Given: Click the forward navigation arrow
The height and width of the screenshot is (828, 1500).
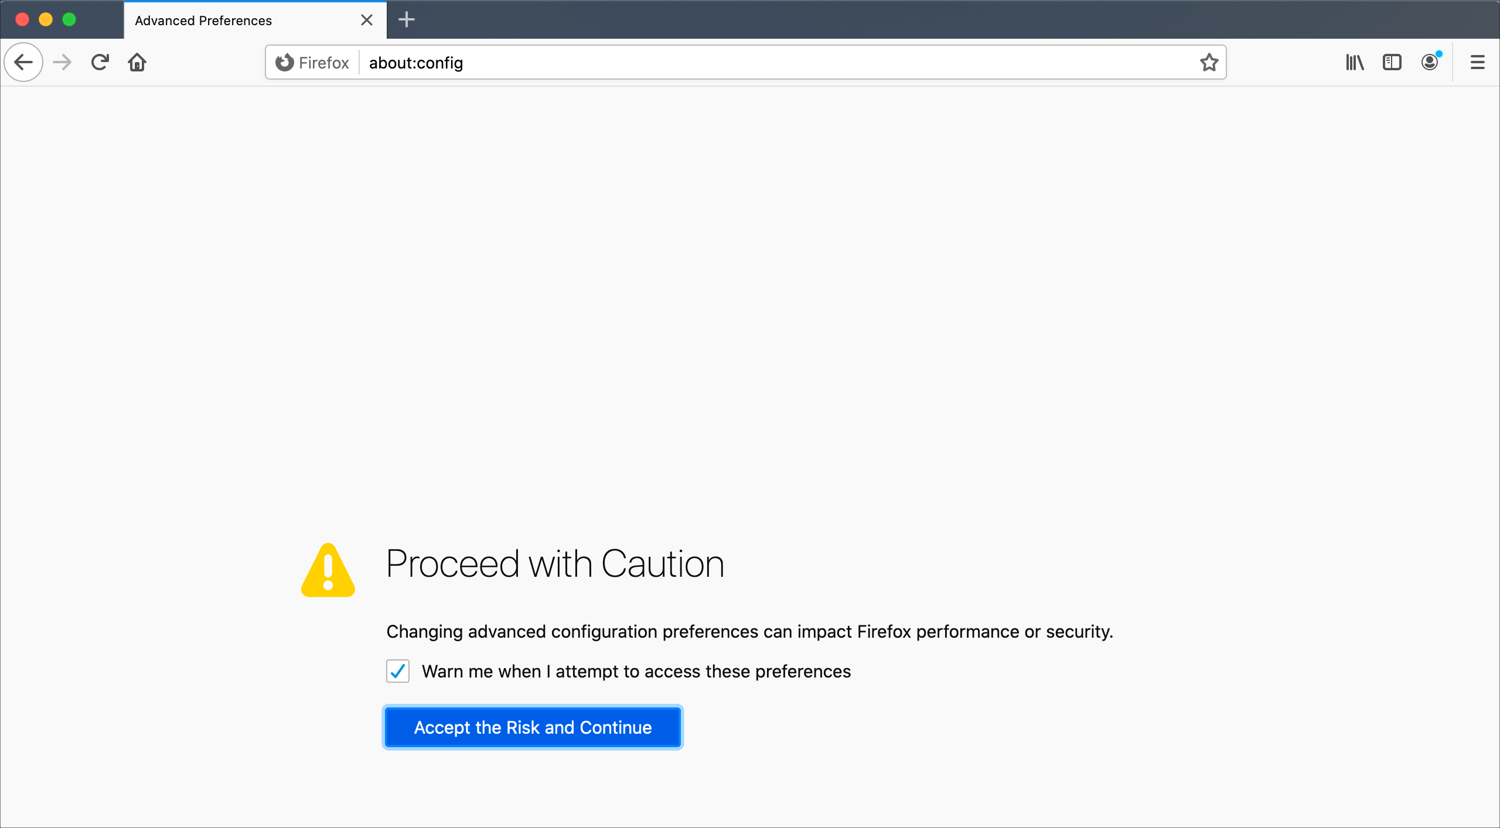Looking at the screenshot, I should coord(62,62).
